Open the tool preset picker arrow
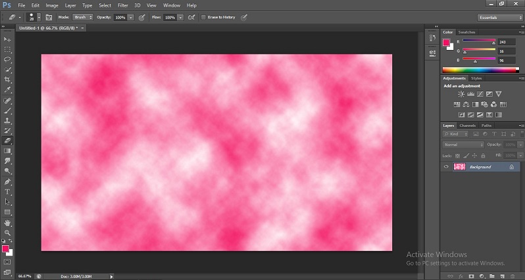This screenshot has height=280, width=525. click(20, 17)
